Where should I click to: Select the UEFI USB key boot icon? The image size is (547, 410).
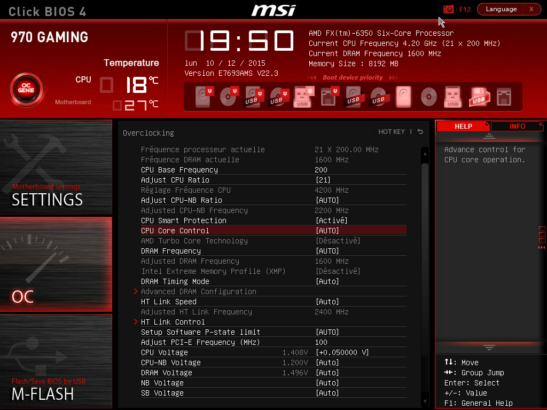pos(304,96)
